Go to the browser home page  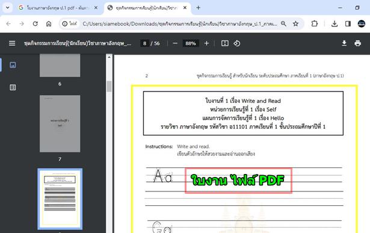coord(49,23)
